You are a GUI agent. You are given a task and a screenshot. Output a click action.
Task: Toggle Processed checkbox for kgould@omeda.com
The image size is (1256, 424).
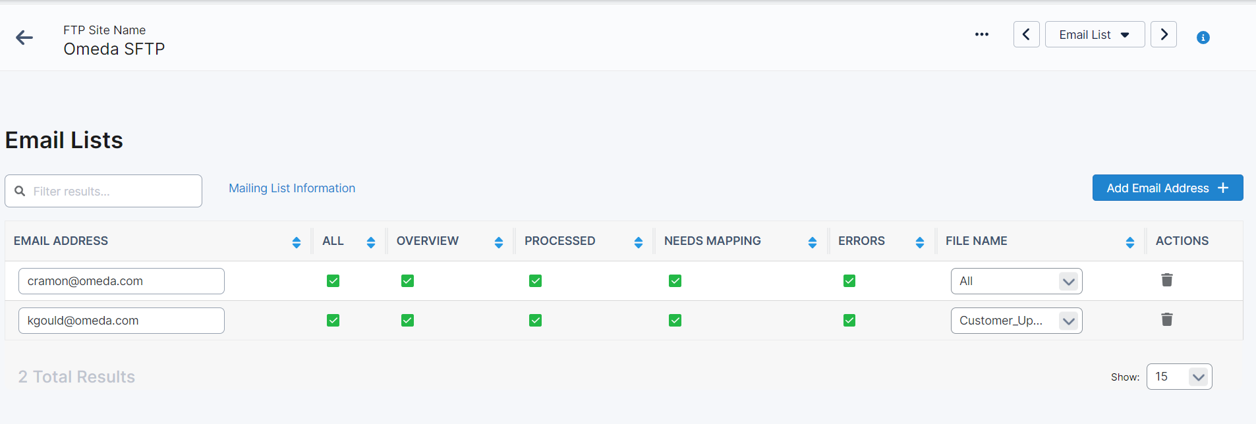535,321
